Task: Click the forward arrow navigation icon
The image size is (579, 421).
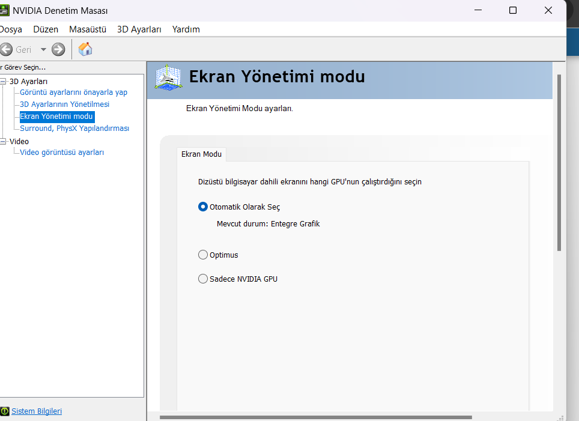Action: tap(58, 49)
